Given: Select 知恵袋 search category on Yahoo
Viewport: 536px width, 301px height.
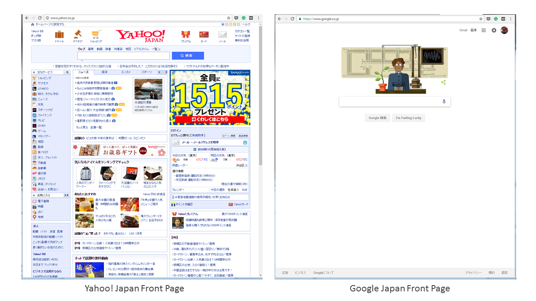Looking at the screenshot, I should 118,49.
